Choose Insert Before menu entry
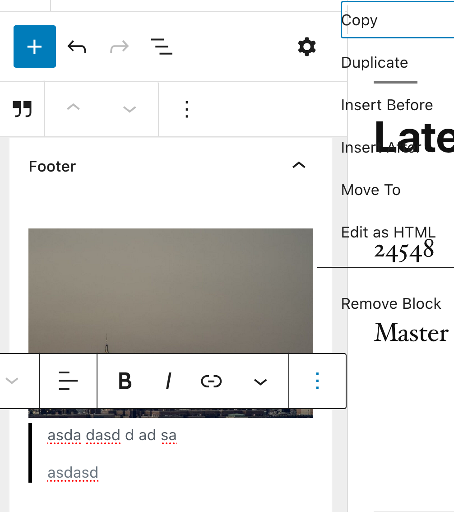The image size is (454, 512). (x=387, y=105)
